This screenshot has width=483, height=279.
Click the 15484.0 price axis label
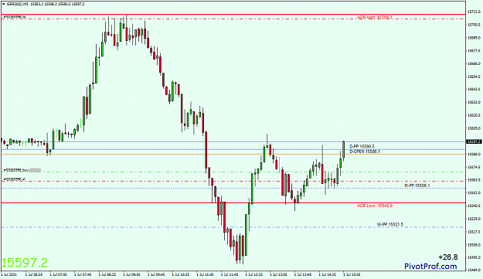[474, 270]
